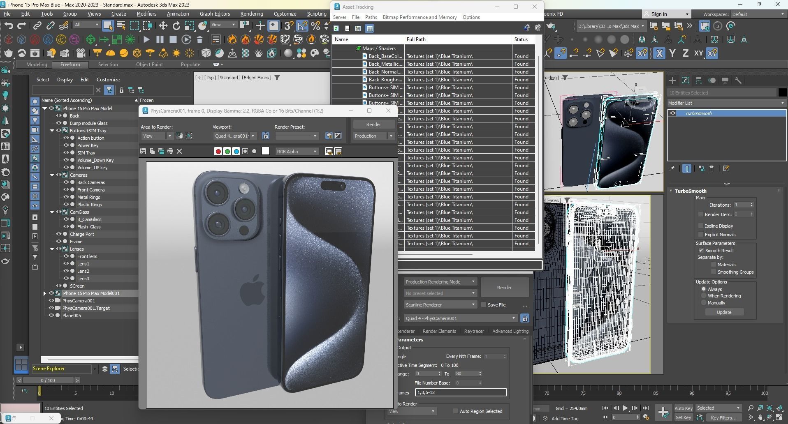Go to End frame control
Image resolution: width=788 pixels, height=424 pixels.
[x=646, y=408]
